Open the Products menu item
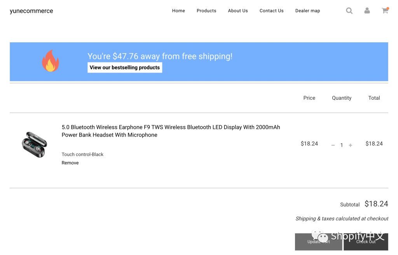 click(x=206, y=11)
